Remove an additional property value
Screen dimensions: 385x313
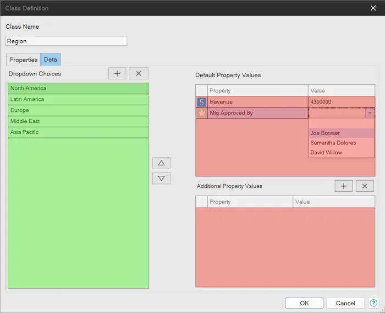tap(365, 186)
